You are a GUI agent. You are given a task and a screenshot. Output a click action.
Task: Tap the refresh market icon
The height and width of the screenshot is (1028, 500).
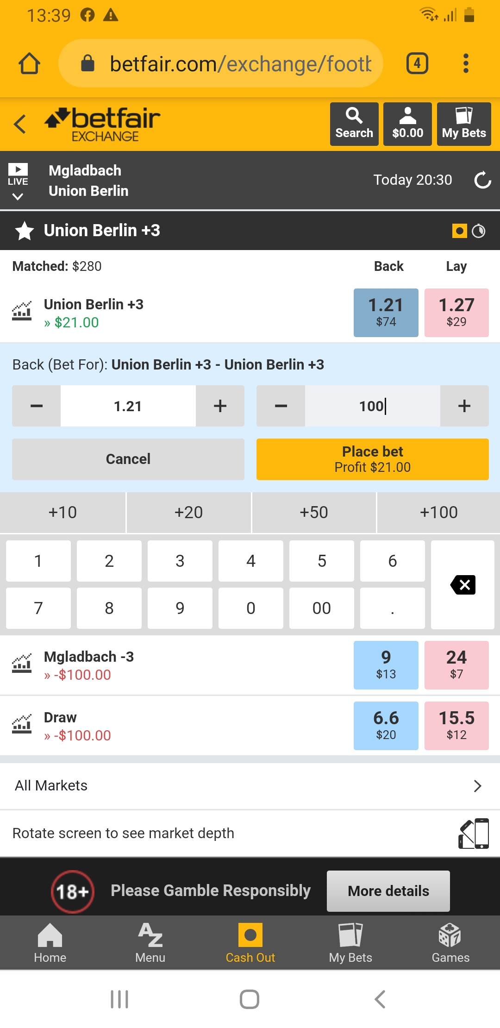click(x=482, y=180)
